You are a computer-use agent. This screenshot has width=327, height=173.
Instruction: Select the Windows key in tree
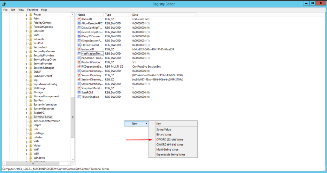point(39,158)
